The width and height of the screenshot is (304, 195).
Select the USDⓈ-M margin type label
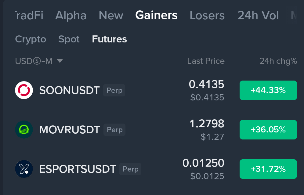[x=34, y=61]
